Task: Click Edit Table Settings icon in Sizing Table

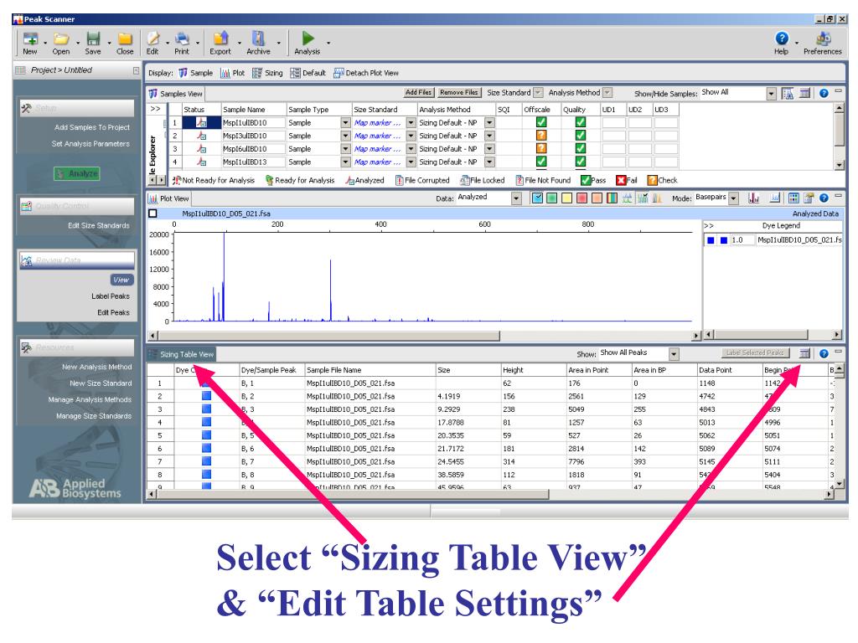Action: tap(804, 354)
